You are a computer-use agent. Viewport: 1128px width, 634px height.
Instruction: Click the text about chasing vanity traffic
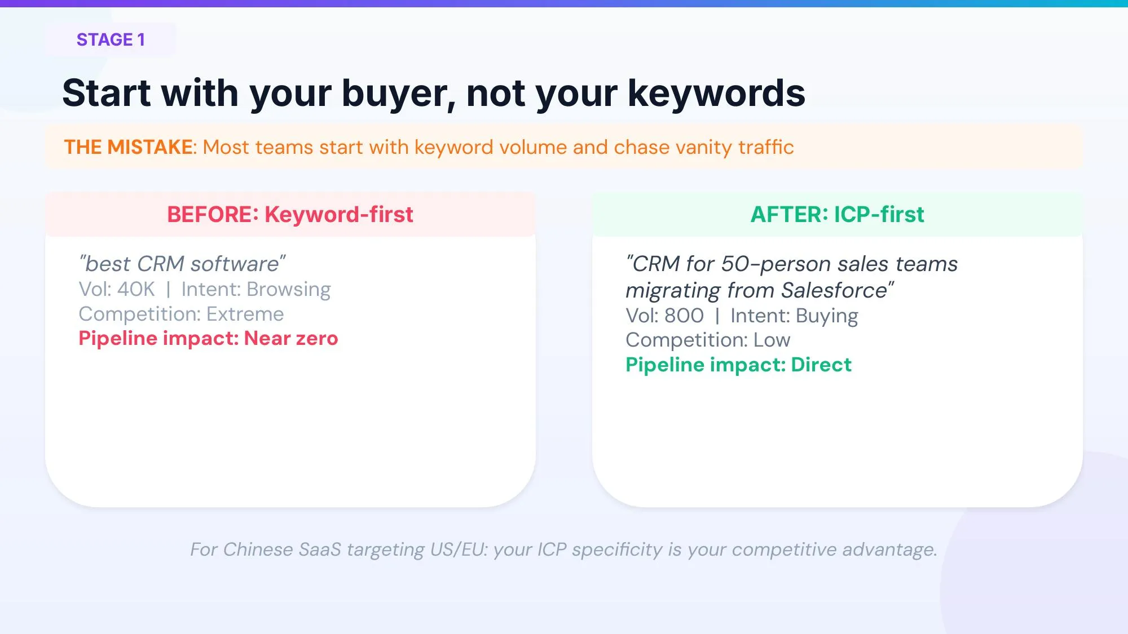(x=498, y=147)
